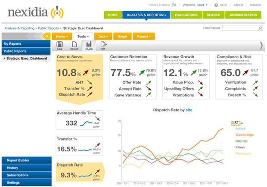The width and height of the screenshot is (267, 187).
Task: Click the AHT green down arrow
Action: coord(90,82)
